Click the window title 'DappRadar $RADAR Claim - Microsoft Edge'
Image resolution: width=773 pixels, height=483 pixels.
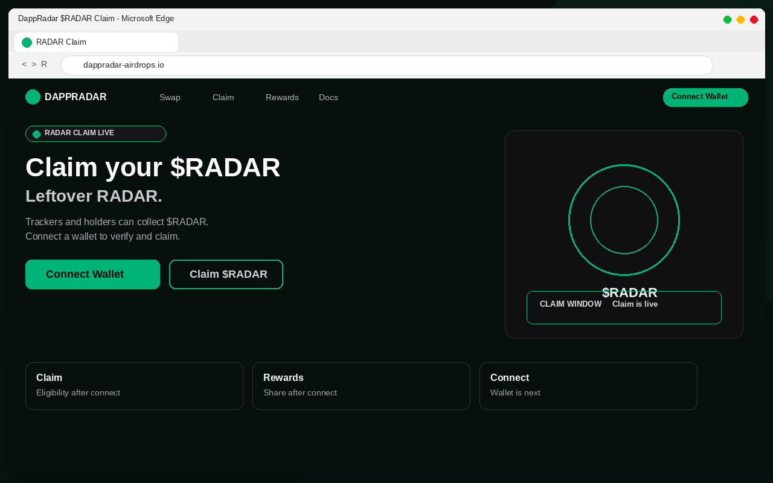tap(96, 19)
